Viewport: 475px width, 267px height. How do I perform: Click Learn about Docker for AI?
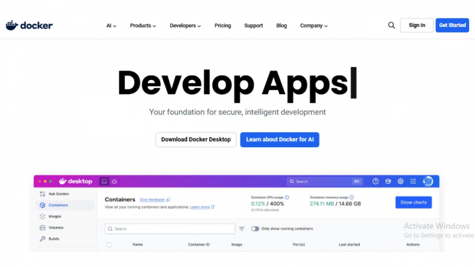click(x=280, y=139)
